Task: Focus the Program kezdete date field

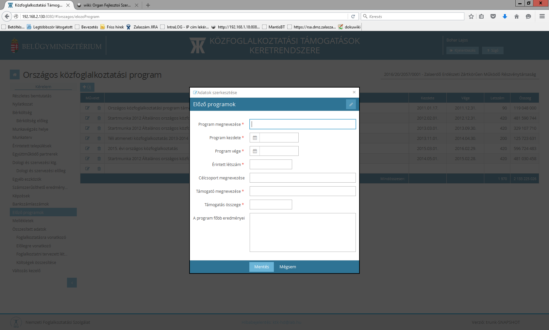Action: tap(279, 138)
